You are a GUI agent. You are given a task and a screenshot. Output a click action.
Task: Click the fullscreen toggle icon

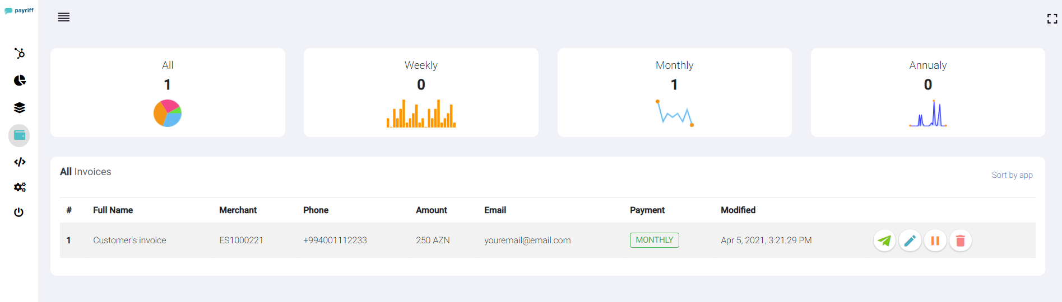tap(1052, 18)
